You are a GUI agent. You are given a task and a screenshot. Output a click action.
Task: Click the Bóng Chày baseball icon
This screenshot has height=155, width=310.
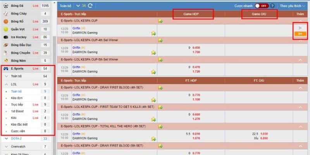click(6, 14)
